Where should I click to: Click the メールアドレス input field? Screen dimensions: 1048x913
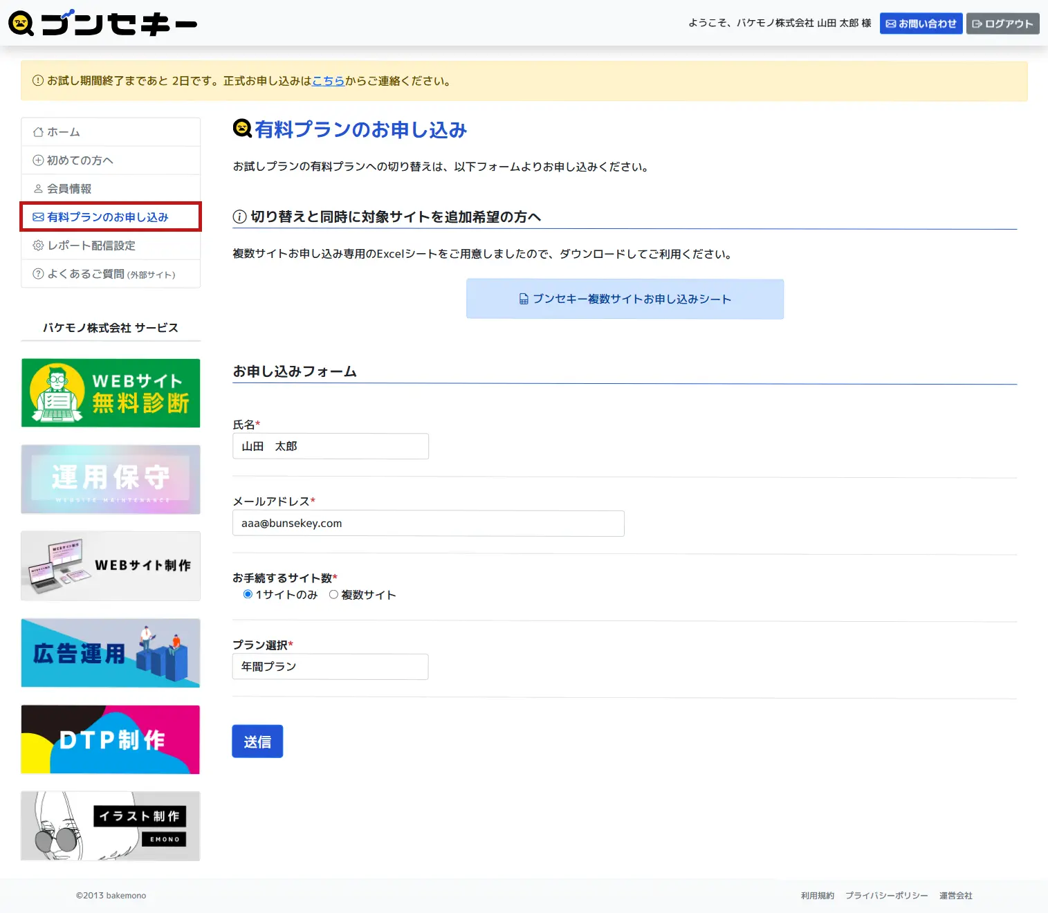pyautogui.click(x=428, y=524)
